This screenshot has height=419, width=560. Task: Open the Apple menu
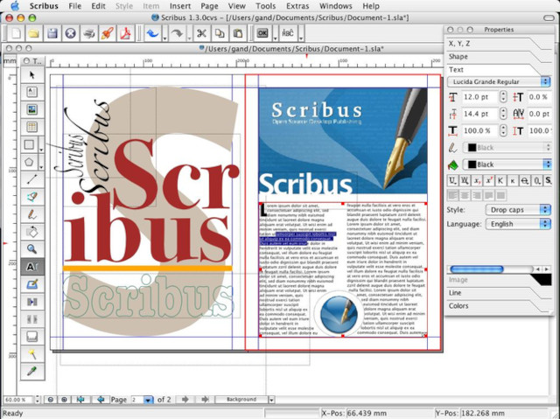(x=15, y=6)
